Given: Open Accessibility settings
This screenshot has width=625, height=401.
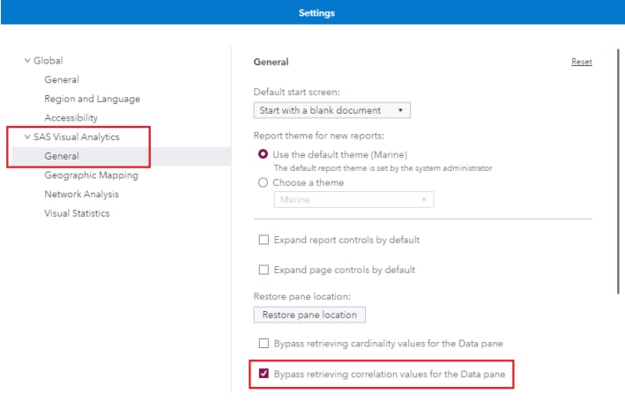Looking at the screenshot, I should tap(71, 118).
